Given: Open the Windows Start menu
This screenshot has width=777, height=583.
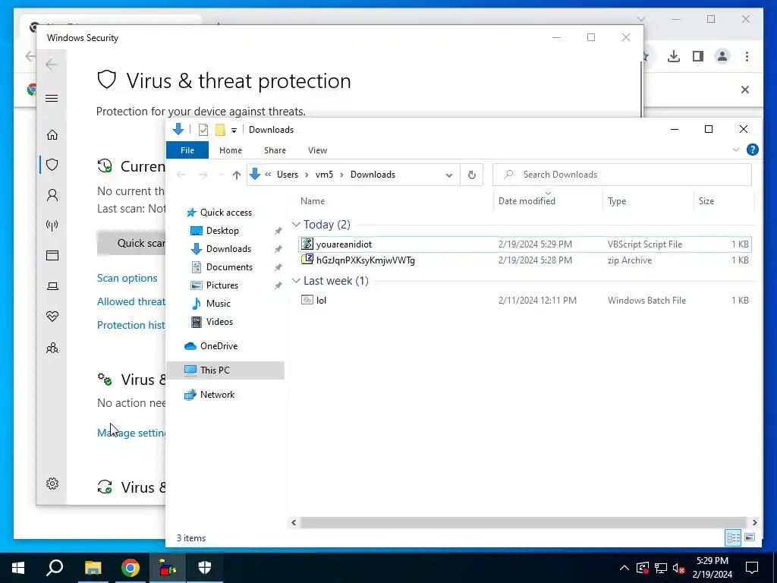Looking at the screenshot, I should [18, 568].
